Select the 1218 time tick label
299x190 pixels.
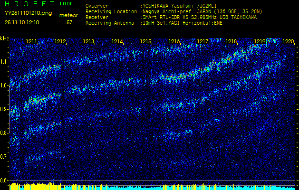pos(231,42)
